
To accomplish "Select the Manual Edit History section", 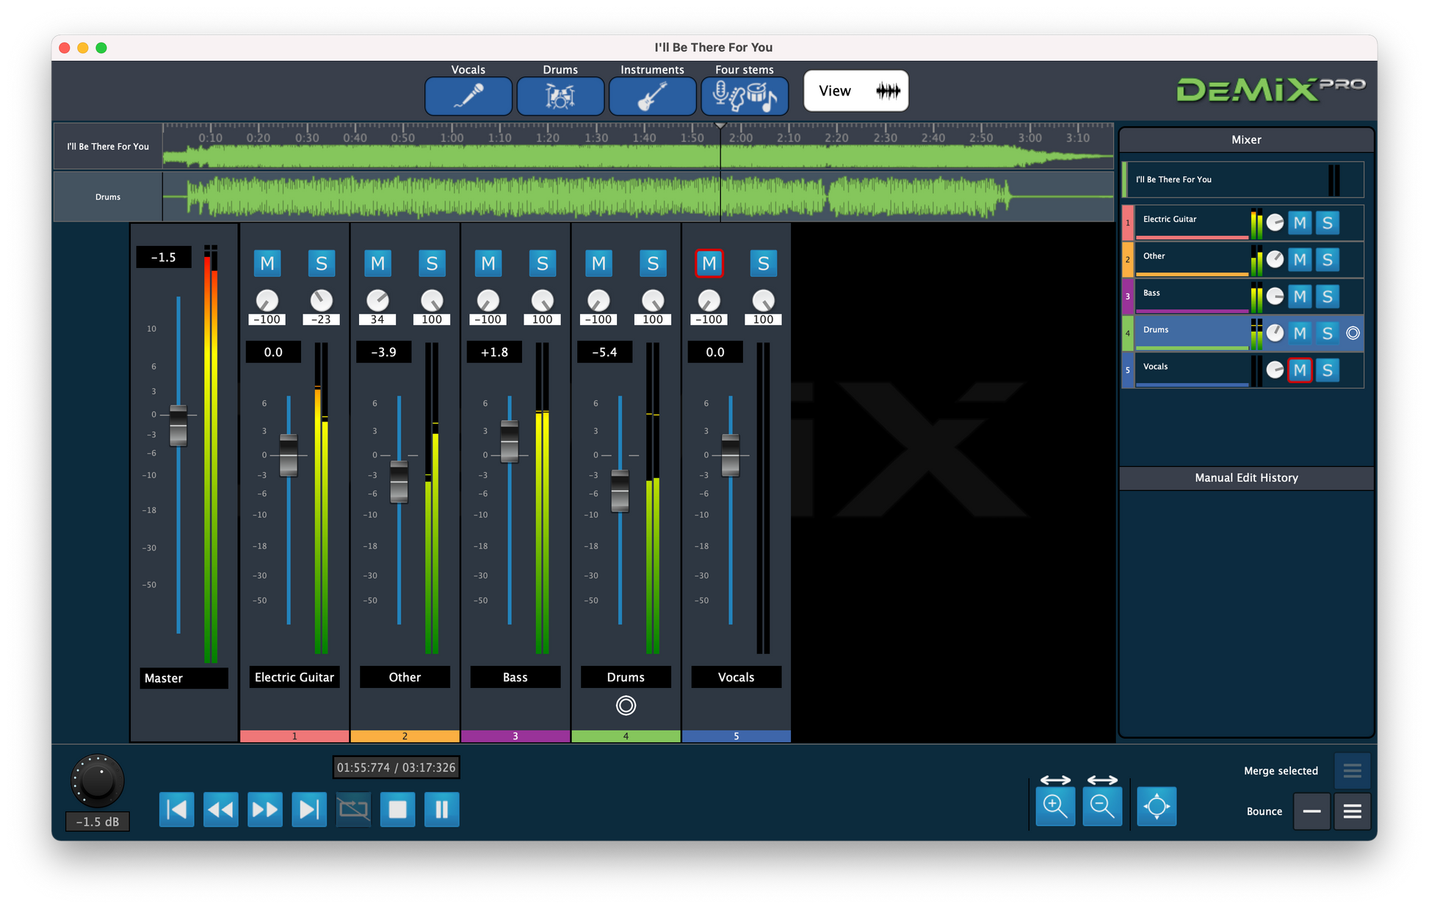I will point(1246,477).
